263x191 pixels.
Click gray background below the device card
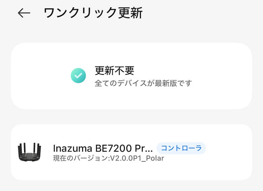(131, 186)
